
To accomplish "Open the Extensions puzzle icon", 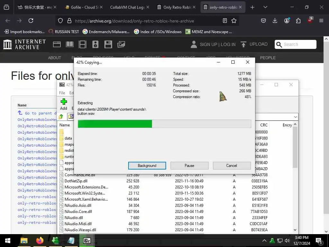I will point(298,21).
